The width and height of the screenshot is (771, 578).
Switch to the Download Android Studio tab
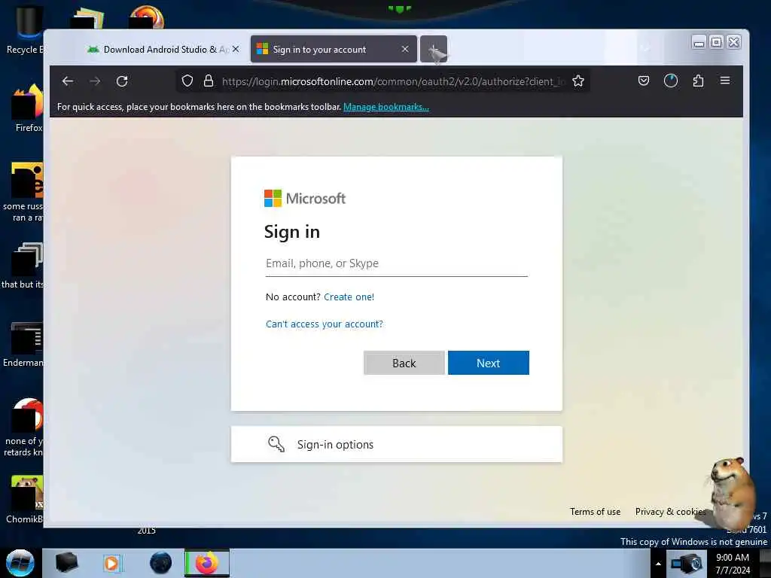click(x=163, y=49)
